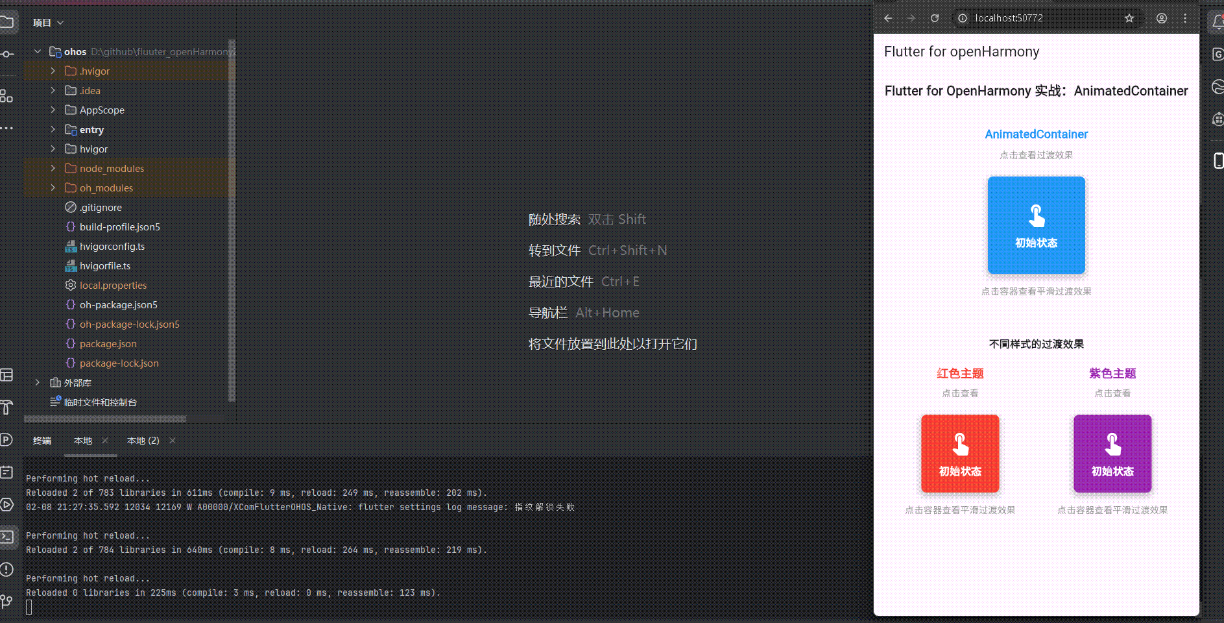Close the 本地 terminal tab
Screen dimensions: 1224x623
click(x=105, y=441)
